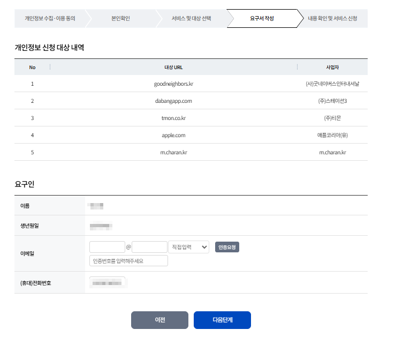
Task: Click the No column header
Action: click(x=32, y=68)
